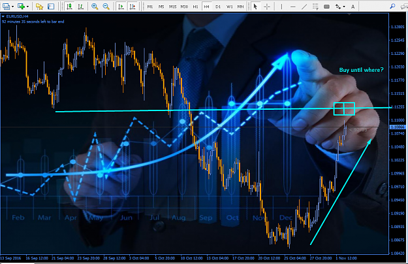Viewport: 408px width, 264px height.
Task: Click the '1 Nov 12:00' date label
Action: [347, 258]
